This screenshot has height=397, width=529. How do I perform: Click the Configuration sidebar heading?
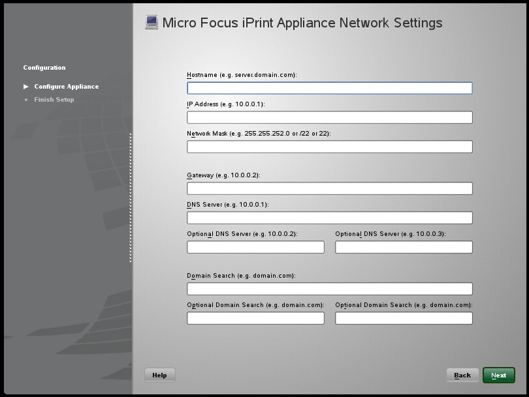pos(44,68)
